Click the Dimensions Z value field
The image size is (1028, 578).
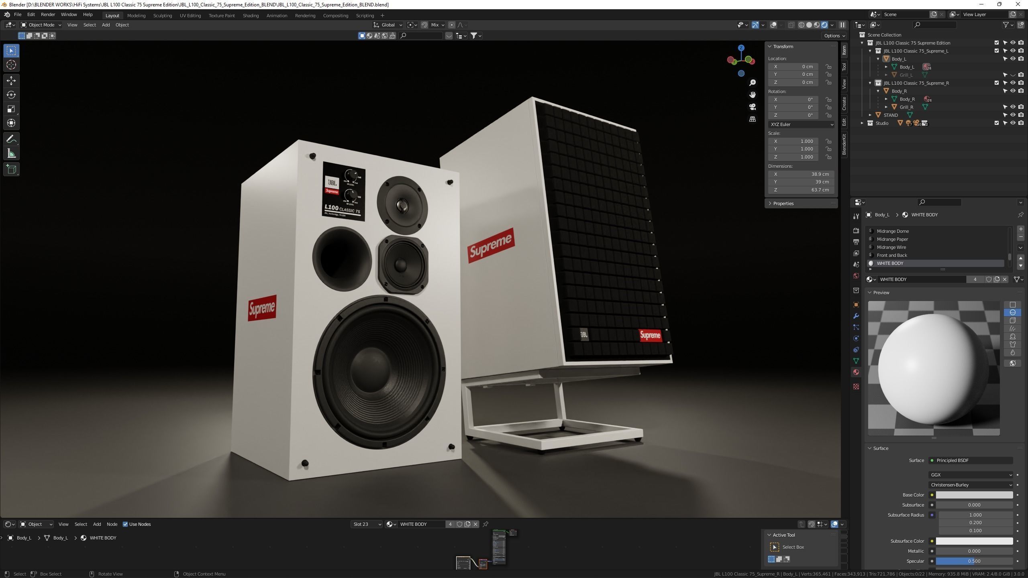coord(801,190)
